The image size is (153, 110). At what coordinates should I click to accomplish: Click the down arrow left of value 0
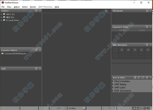coord(104,108)
